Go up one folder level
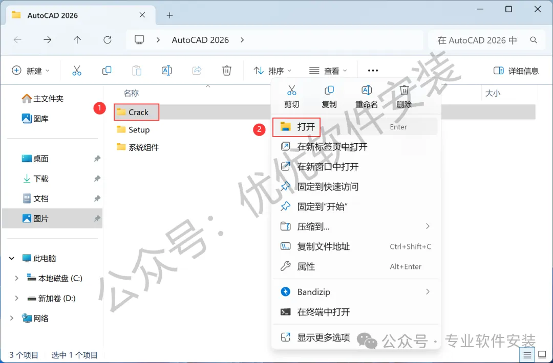Image resolution: width=553 pixels, height=363 pixels. (x=77, y=40)
